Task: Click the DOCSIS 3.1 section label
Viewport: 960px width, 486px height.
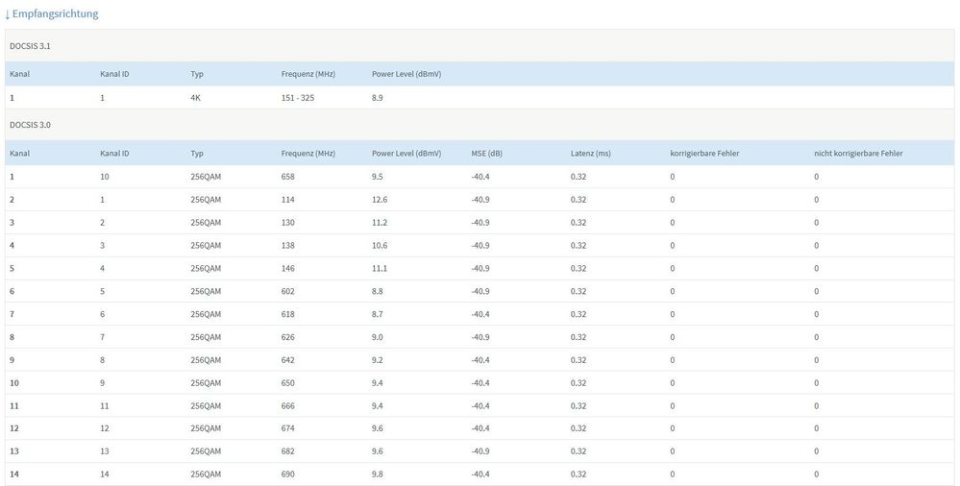Action: tap(30, 46)
